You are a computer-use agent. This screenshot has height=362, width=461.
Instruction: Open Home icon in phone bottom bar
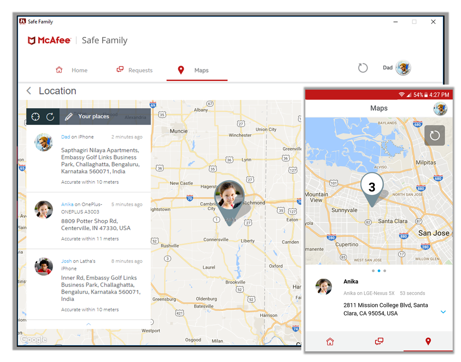pyautogui.click(x=330, y=341)
